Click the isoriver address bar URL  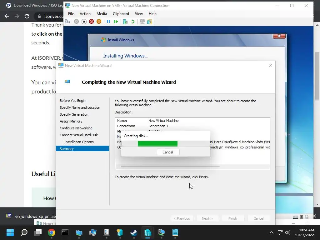click(54, 16)
